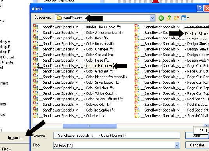Open the View menu grid icon

click(x=184, y=18)
